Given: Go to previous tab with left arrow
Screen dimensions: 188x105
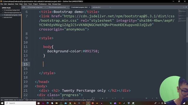Looking at the screenshot, I should pos(23,7).
